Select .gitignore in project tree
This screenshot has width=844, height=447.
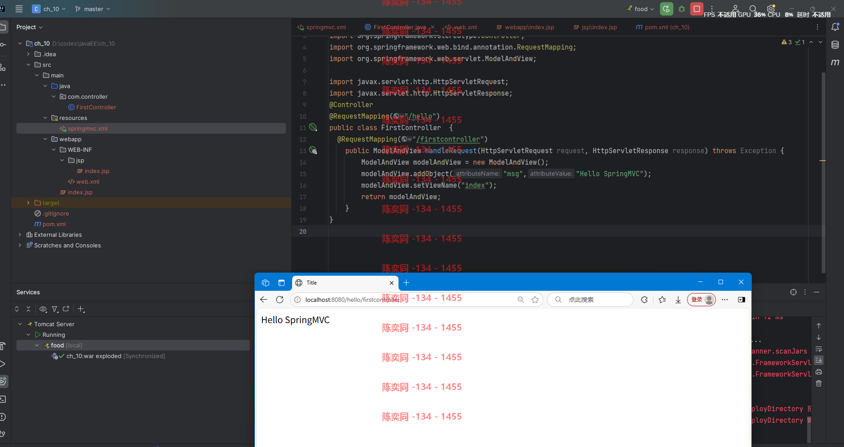click(51, 213)
